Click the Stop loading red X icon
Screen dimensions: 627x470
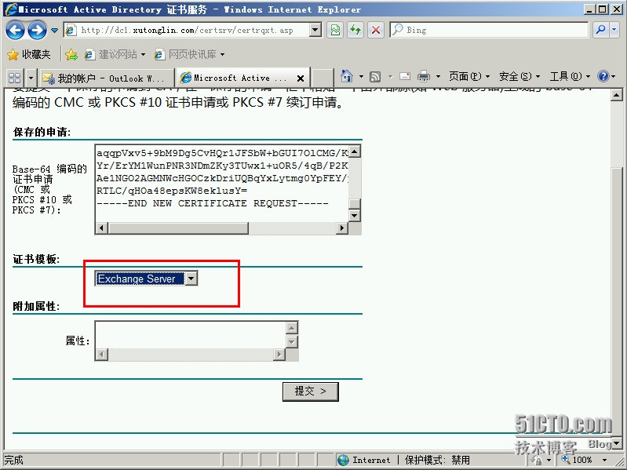375,30
